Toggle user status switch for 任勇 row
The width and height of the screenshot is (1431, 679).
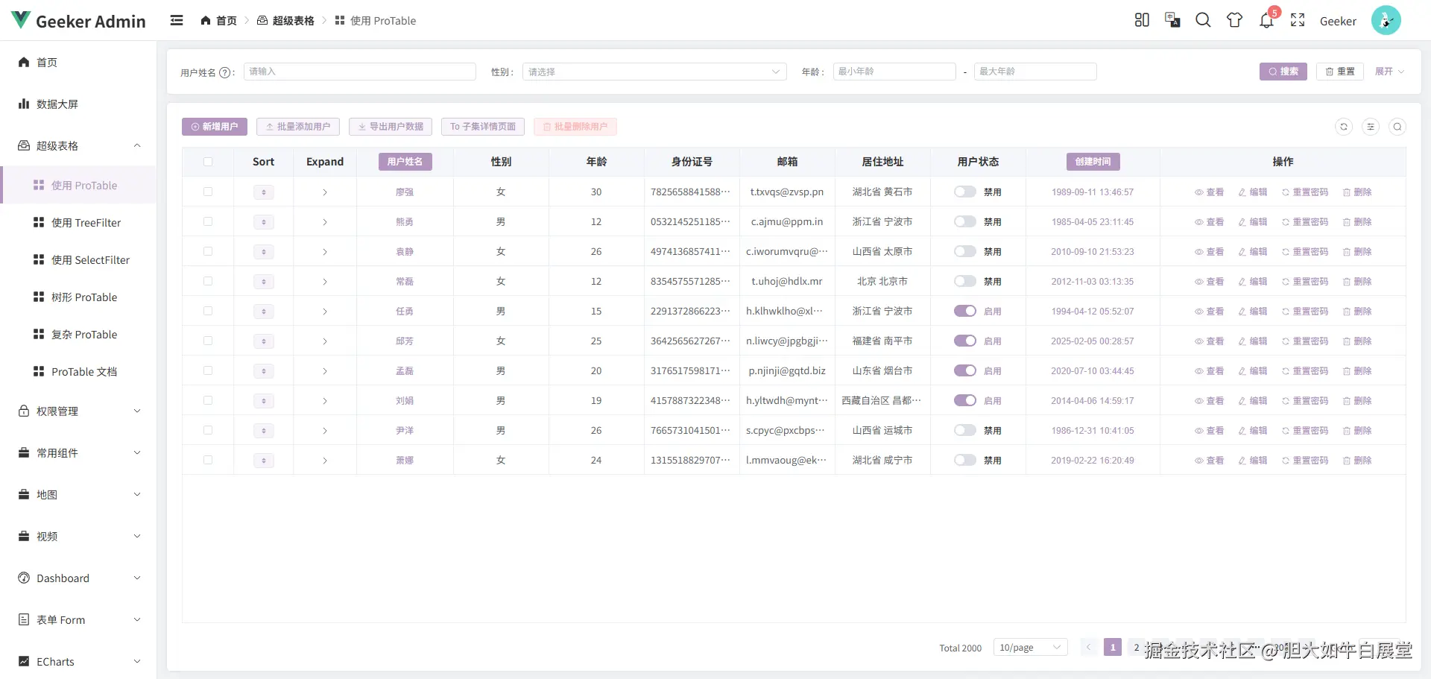(x=965, y=311)
